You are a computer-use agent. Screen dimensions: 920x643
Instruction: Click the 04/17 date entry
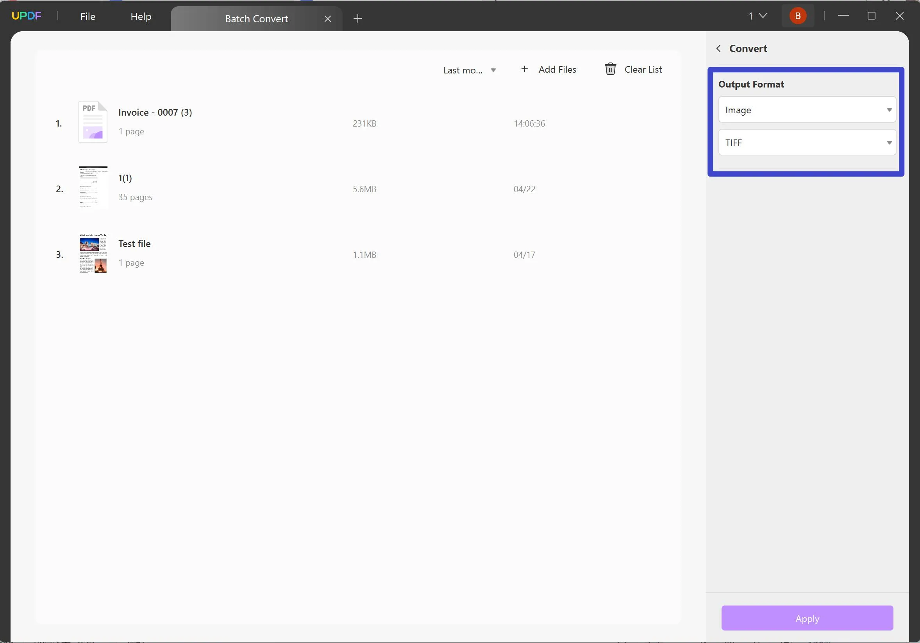point(524,255)
